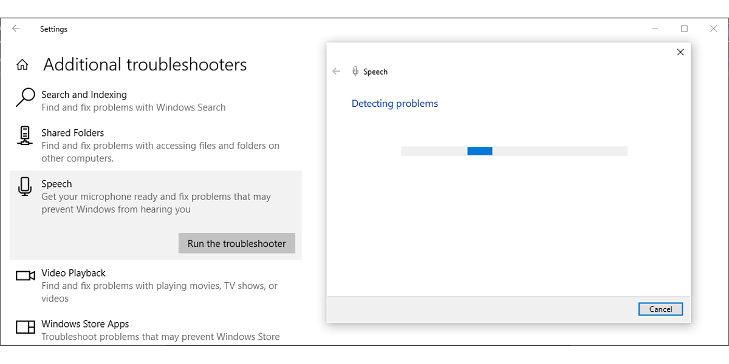Expand the Windows Store Apps troubleshooter

[160, 330]
